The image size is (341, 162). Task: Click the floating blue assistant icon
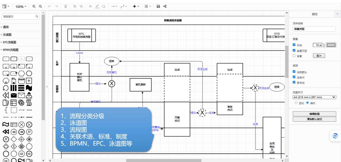pyautogui.click(x=335, y=136)
